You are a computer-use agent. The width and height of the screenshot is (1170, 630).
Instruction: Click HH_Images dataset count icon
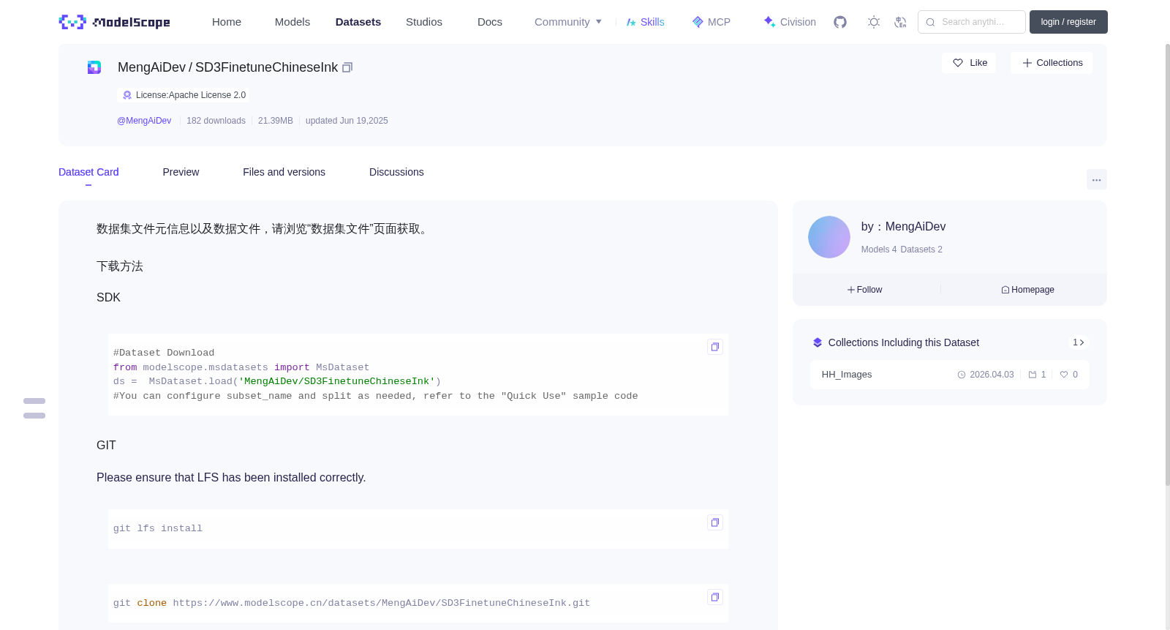coord(1033,375)
